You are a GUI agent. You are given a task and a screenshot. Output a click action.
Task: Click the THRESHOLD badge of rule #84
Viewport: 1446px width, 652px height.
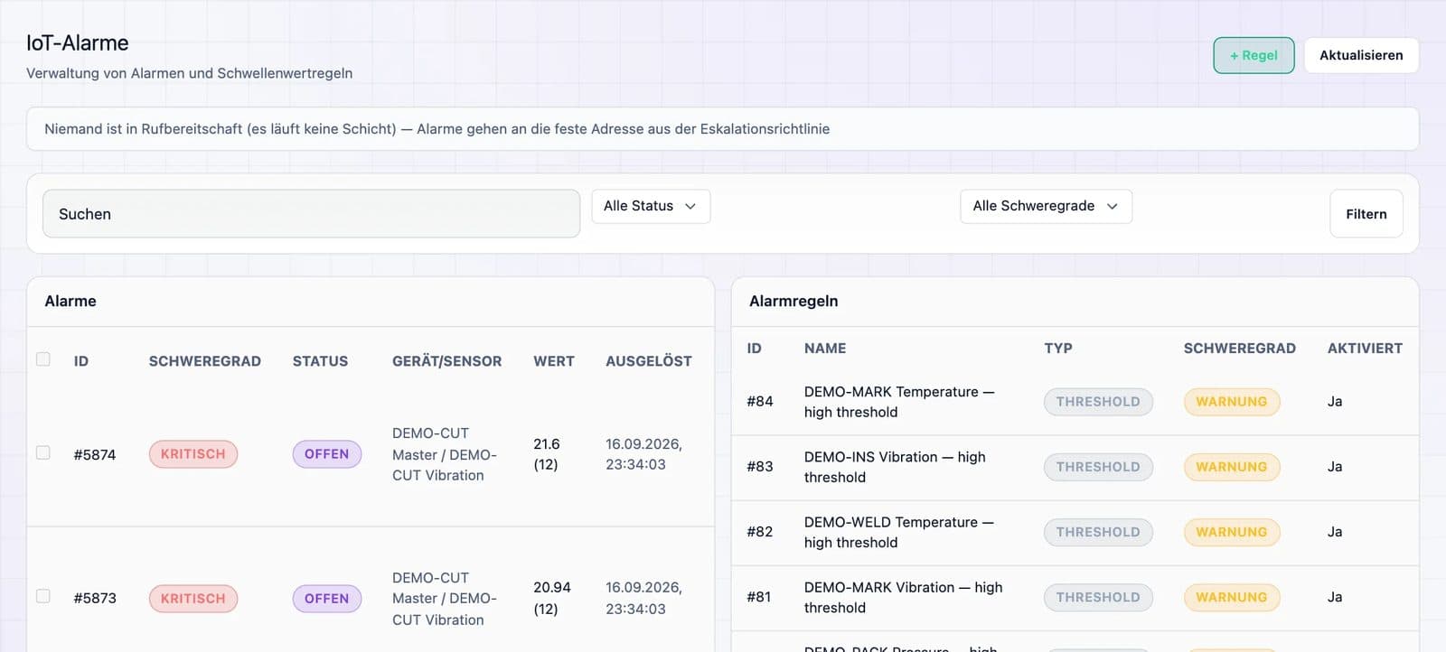pyautogui.click(x=1098, y=402)
